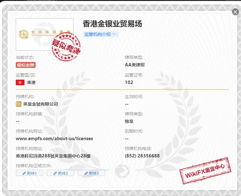Open attachment 附件1
241x196 pixels.
click(x=29, y=173)
